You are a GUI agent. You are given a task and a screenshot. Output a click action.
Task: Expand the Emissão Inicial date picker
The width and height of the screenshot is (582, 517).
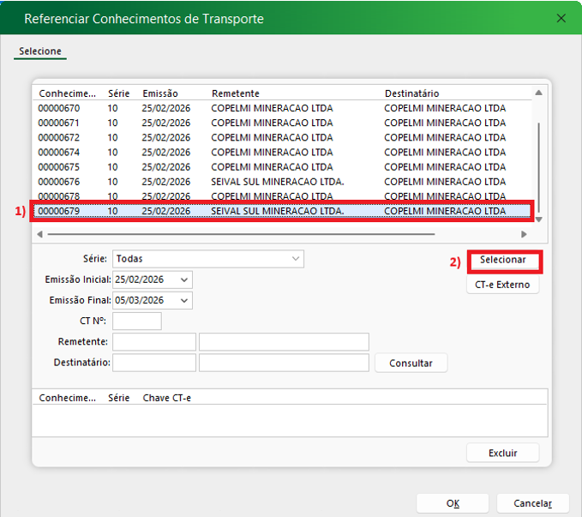click(185, 280)
